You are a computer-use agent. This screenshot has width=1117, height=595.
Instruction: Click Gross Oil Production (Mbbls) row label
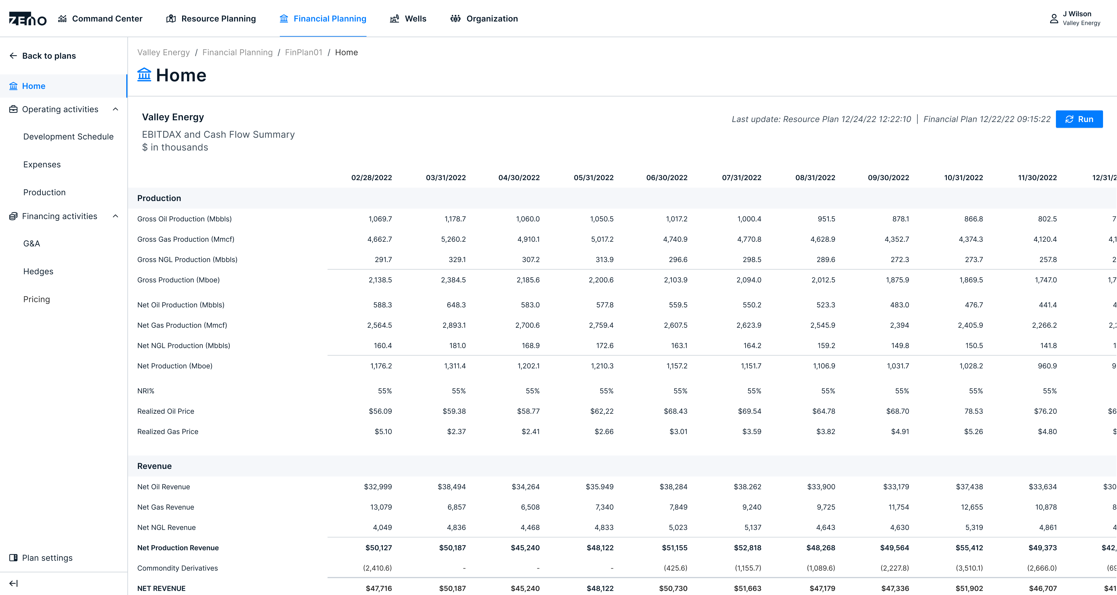point(184,219)
